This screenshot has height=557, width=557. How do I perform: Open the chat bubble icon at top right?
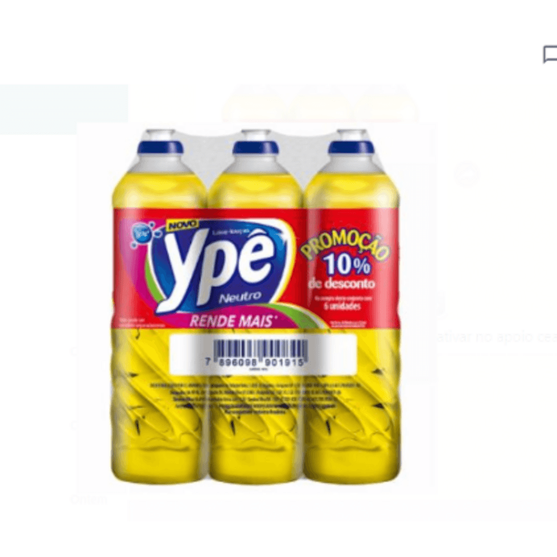coord(550,55)
